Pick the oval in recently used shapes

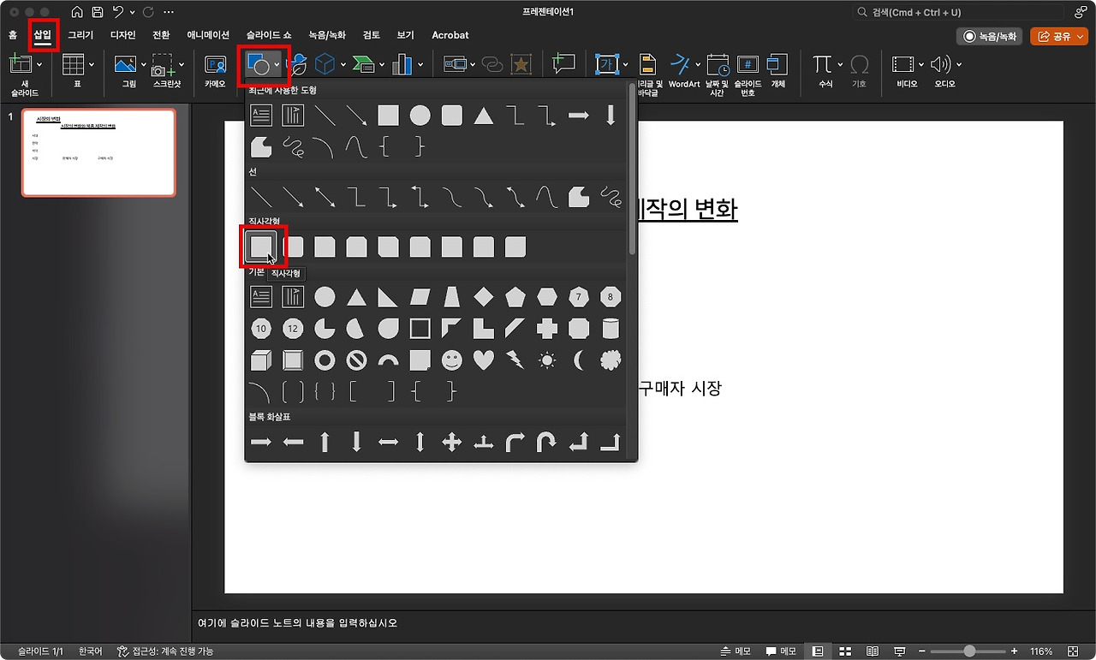point(420,115)
